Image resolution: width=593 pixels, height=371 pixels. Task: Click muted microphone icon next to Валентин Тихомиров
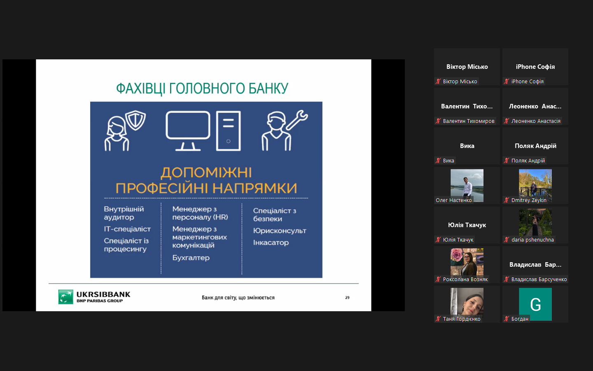tap(438, 121)
